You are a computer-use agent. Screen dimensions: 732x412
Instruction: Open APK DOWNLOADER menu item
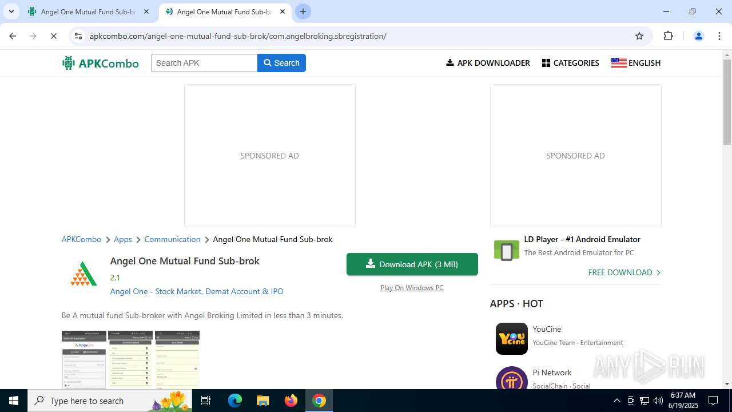pos(488,63)
